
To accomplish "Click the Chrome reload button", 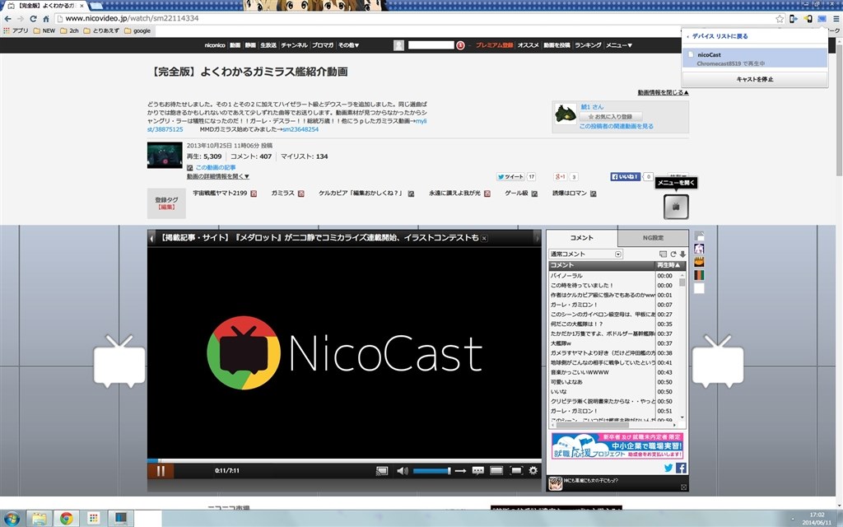I will coord(33,19).
